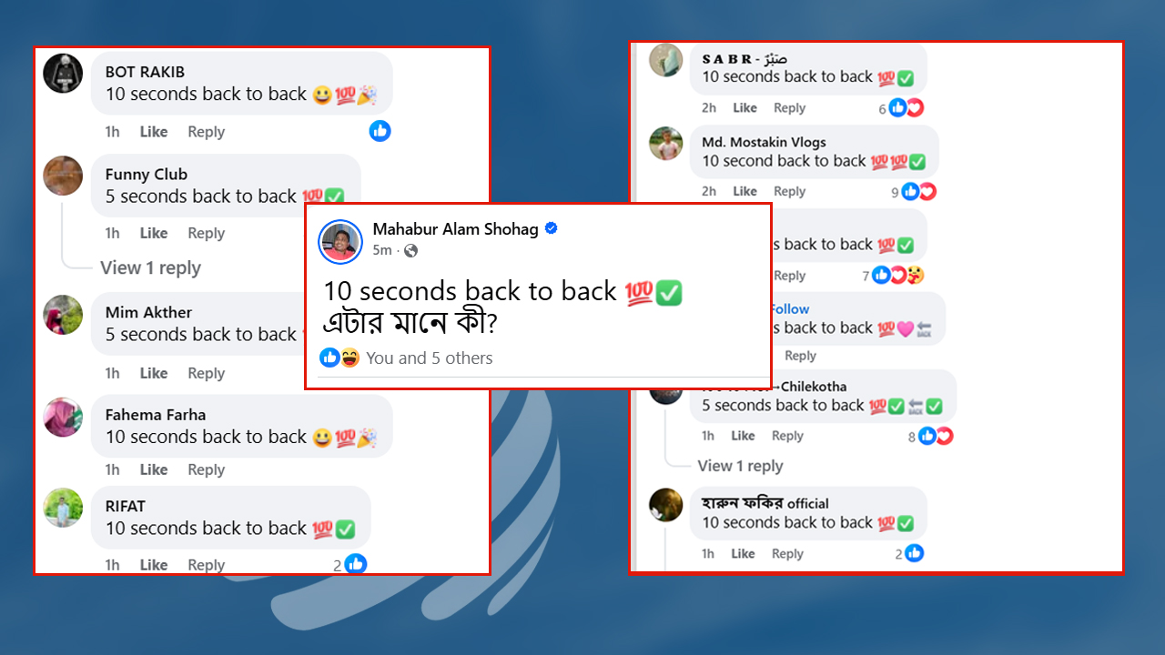The width and height of the screenshot is (1165, 655).
Task: Reply to S A B R's comment
Action: [789, 107]
